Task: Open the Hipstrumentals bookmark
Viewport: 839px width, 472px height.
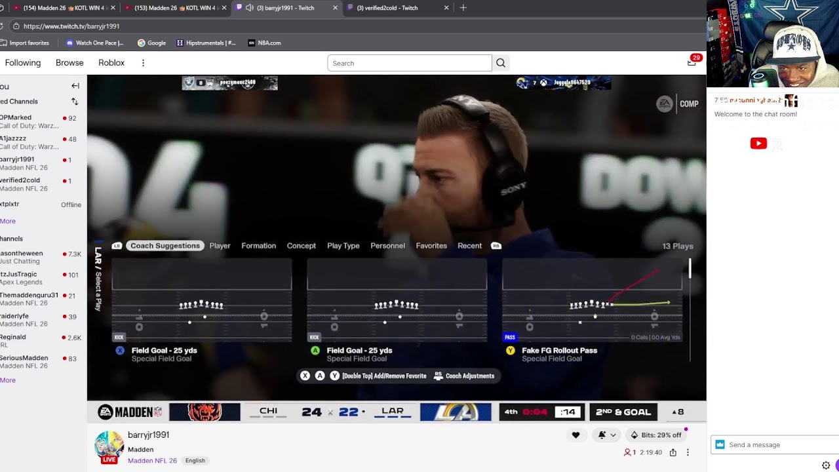Action: 206,43
